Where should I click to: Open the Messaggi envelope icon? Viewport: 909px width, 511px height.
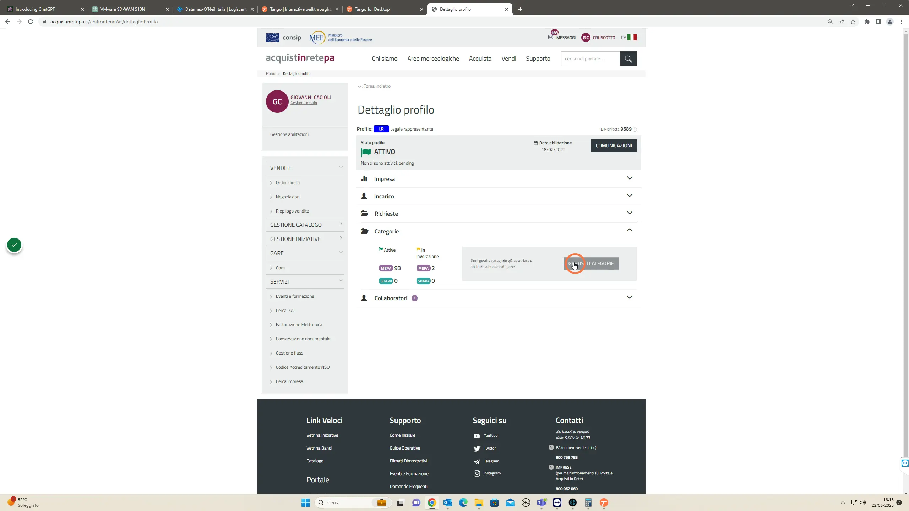pyautogui.click(x=551, y=37)
